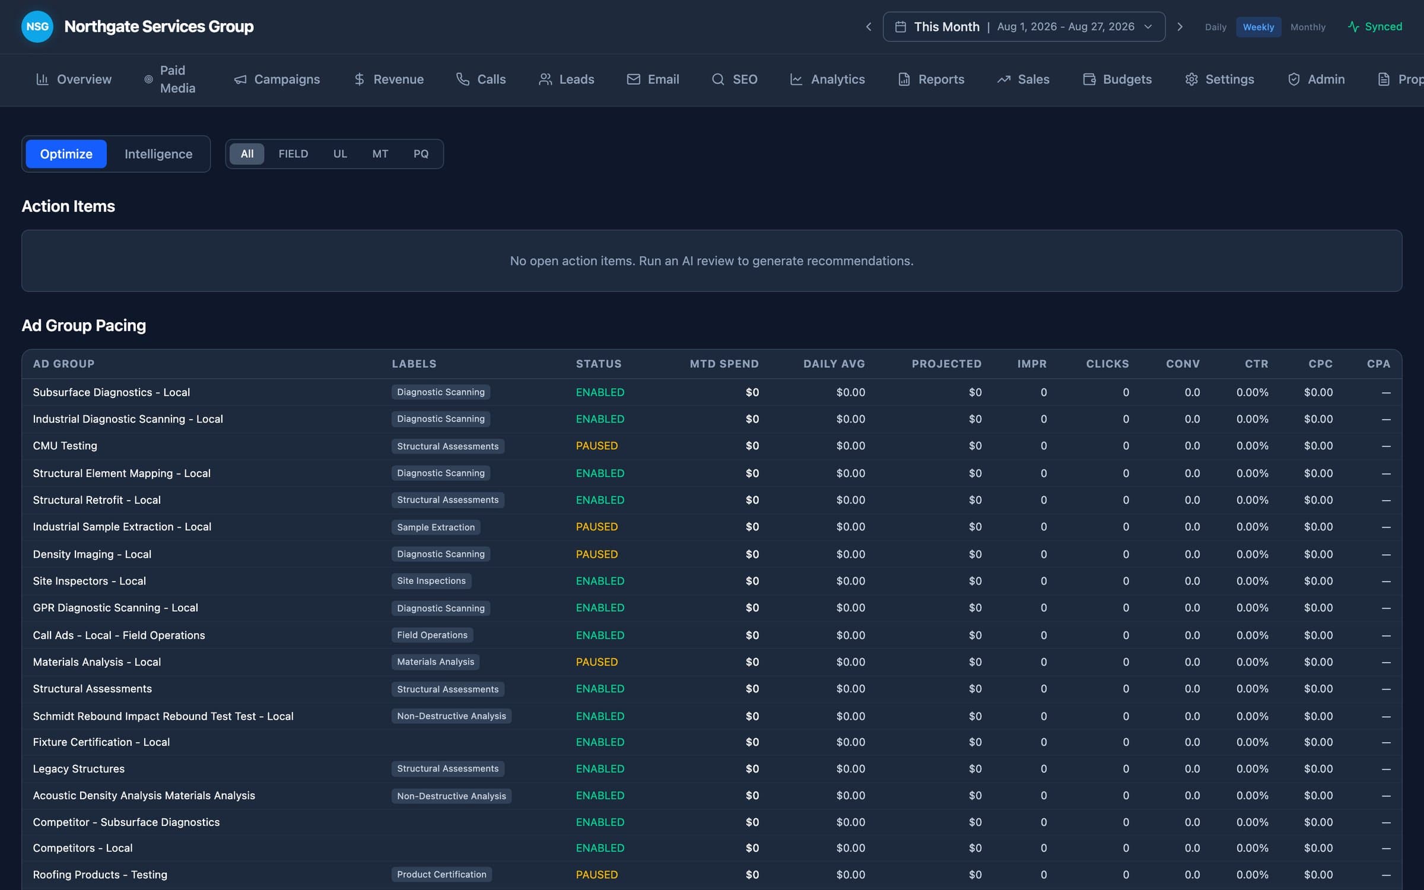Click Materials Analysis - Local PAUSED status
Screen dimensions: 1424x890
[x=596, y=662]
